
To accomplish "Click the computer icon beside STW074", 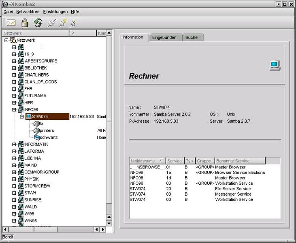I will [28, 117].
